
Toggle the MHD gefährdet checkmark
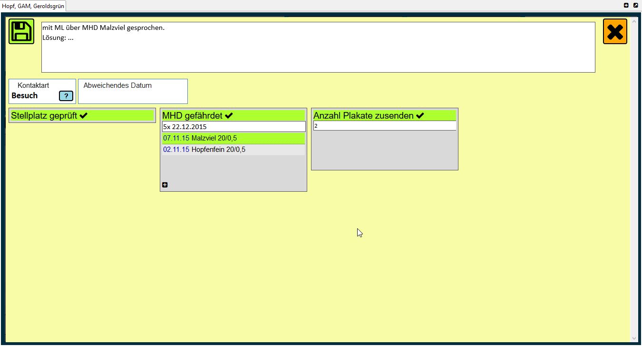pos(229,115)
